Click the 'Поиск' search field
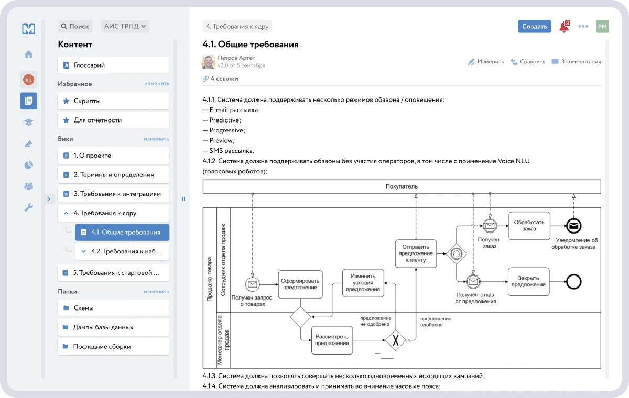The width and height of the screenshot is (629, 398). [75, 26]
